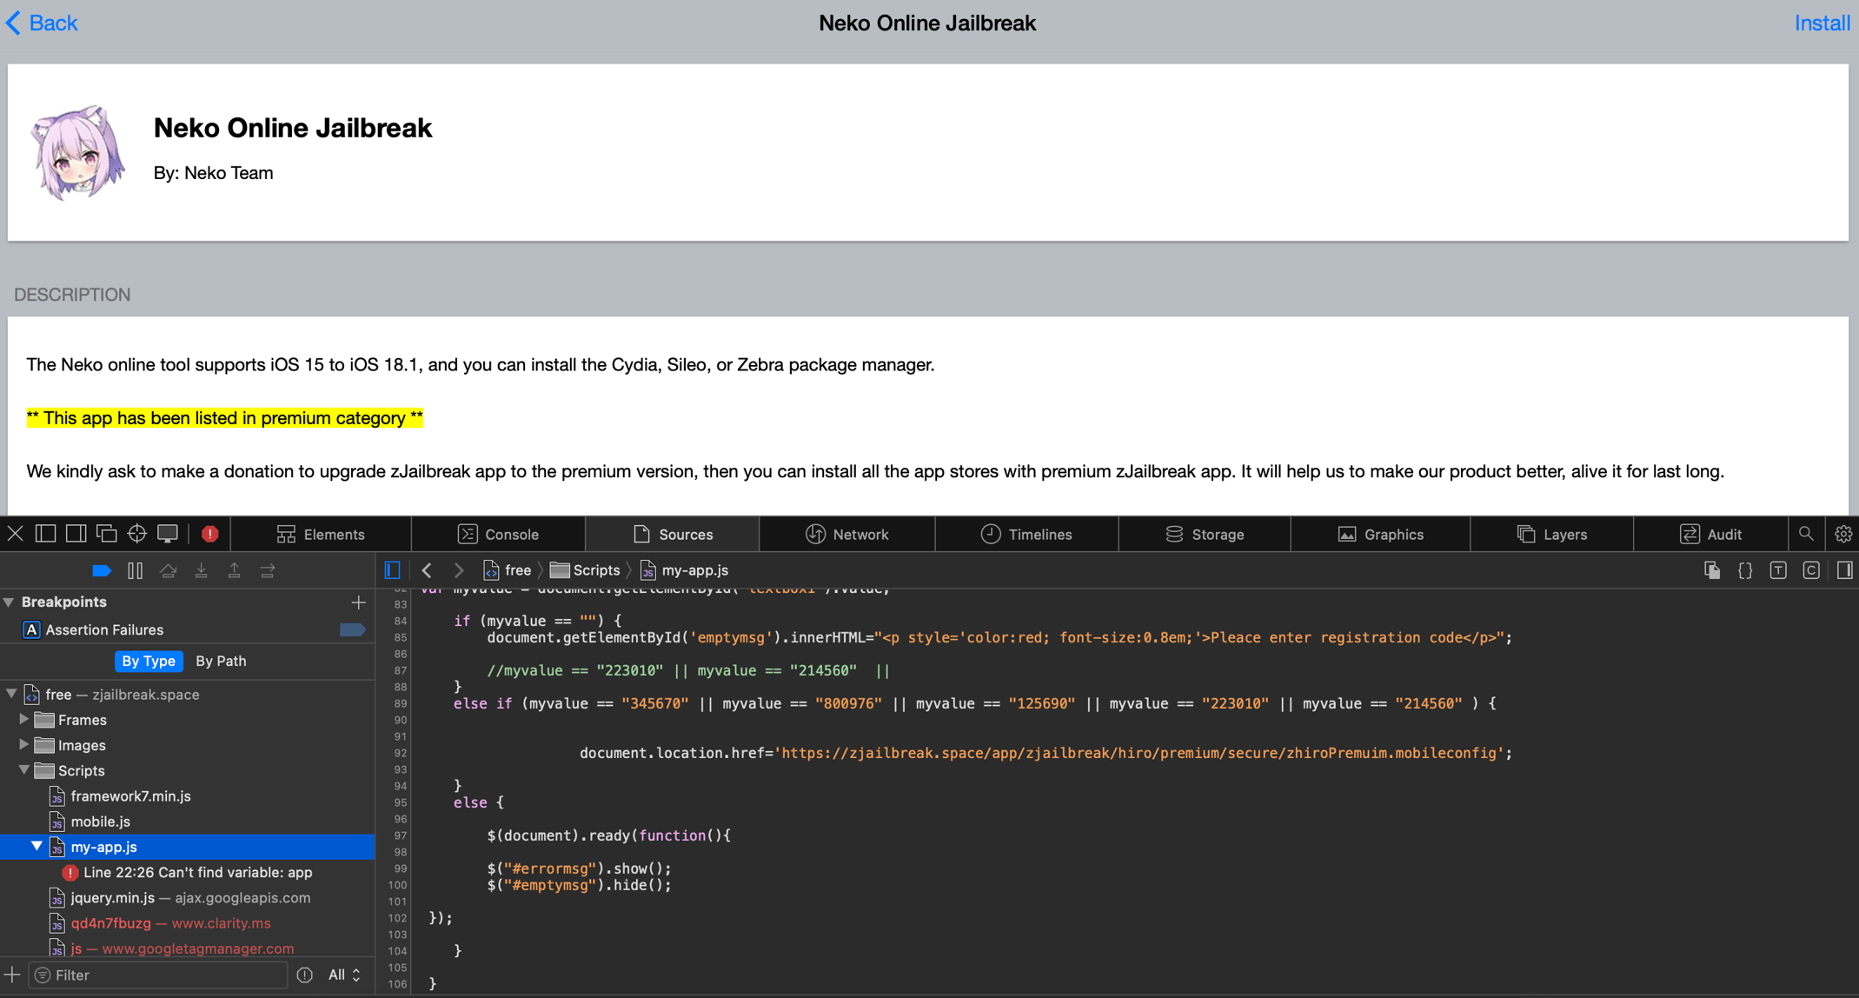Toggle navigation sidebar visibility
1859x998 pixels.
tap(393, 570)
